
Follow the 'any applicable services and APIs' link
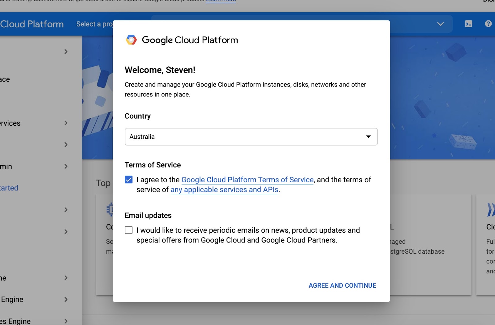[224, 190]
